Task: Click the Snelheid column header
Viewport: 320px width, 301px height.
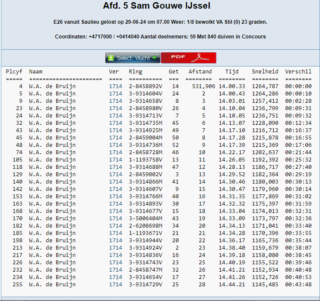Action: click(x=265, y=72)
